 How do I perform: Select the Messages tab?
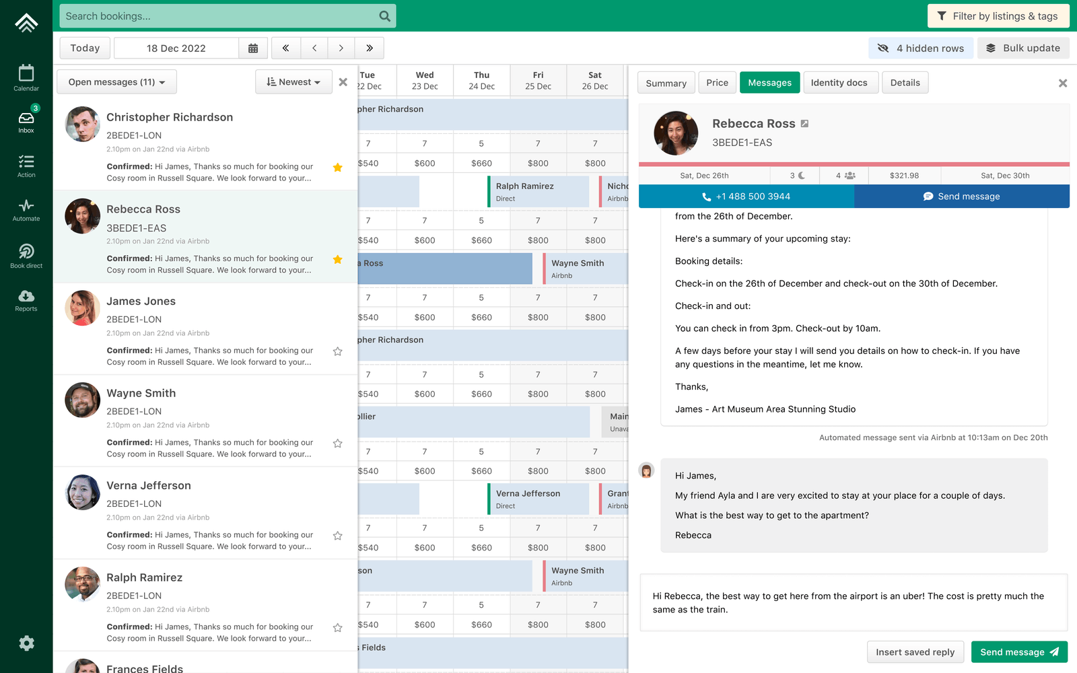[x=770, y=83]
